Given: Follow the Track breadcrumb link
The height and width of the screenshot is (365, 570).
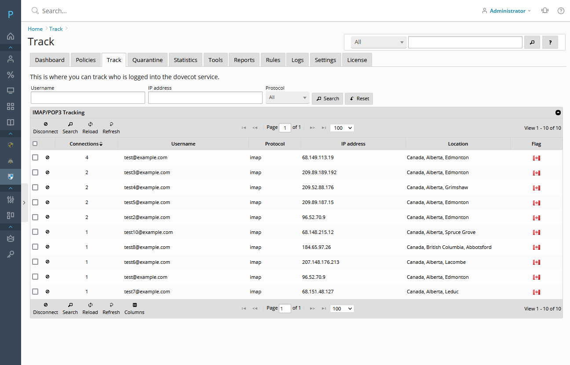Looking at the screenshot, I should 56,29.
